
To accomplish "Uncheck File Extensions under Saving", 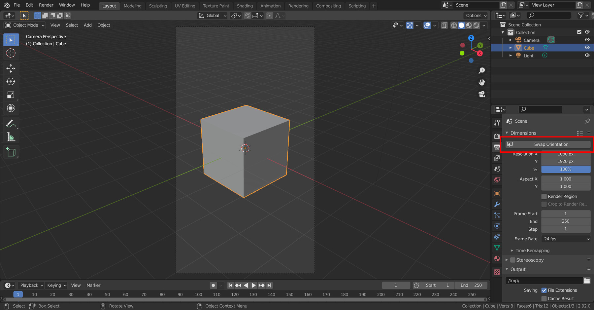I will coord(544,290).
